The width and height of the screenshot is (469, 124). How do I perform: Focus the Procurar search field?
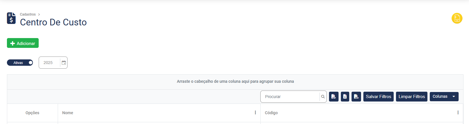[290, 97]
